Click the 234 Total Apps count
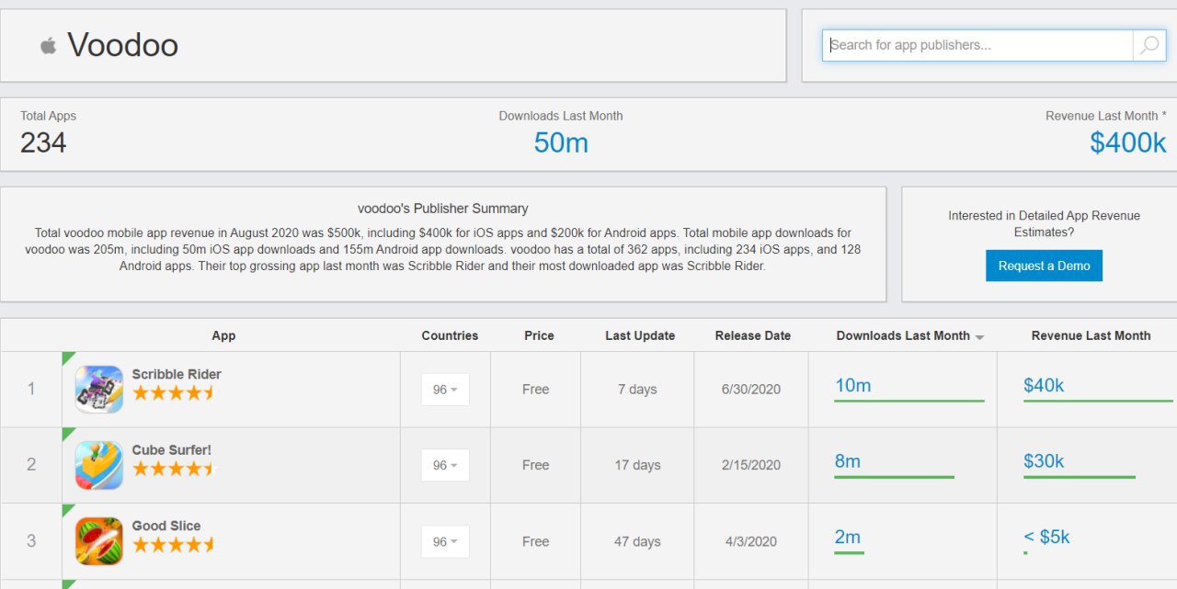This screenshot has width=1177, height=589. [x=43, y=142]
